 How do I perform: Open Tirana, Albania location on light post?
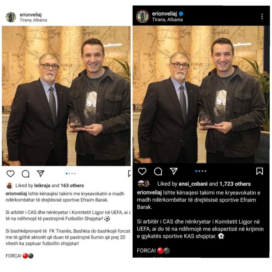33,20
